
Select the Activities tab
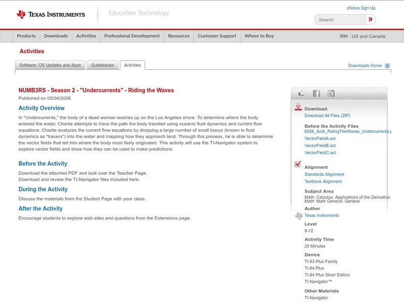132,65
